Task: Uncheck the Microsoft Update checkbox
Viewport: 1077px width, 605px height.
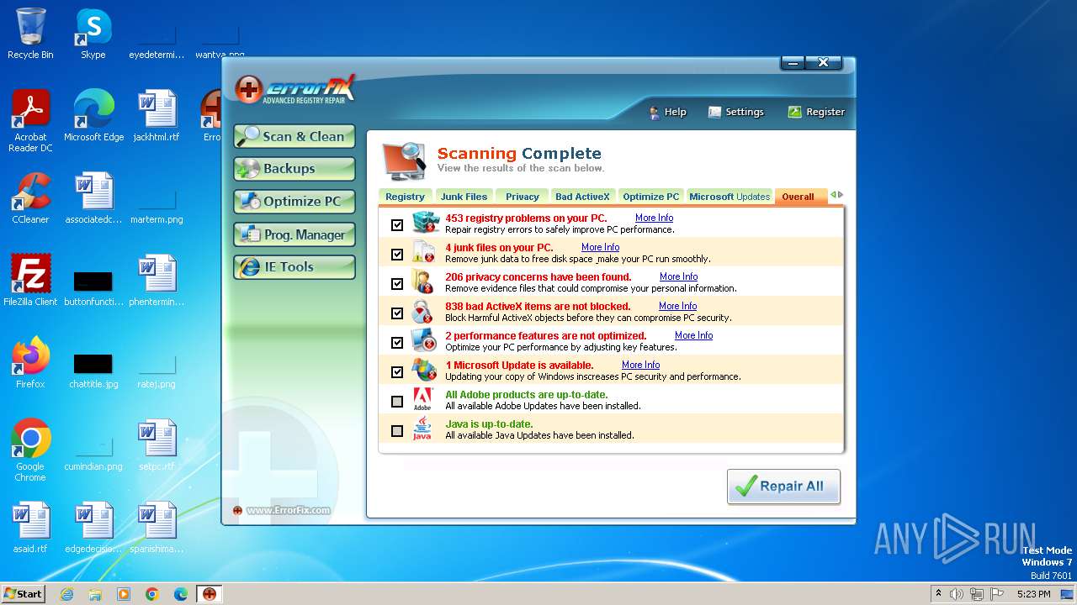Action: [x=397, y=372]
